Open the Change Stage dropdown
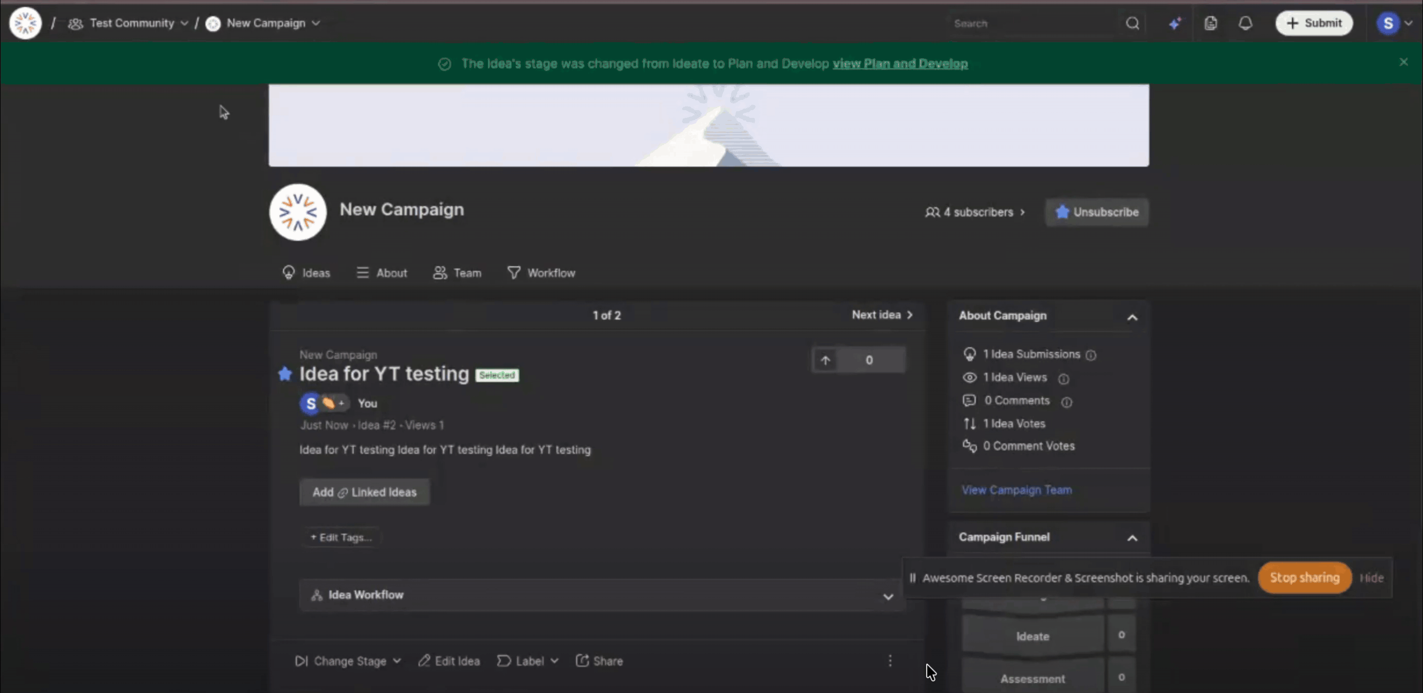 348,661
